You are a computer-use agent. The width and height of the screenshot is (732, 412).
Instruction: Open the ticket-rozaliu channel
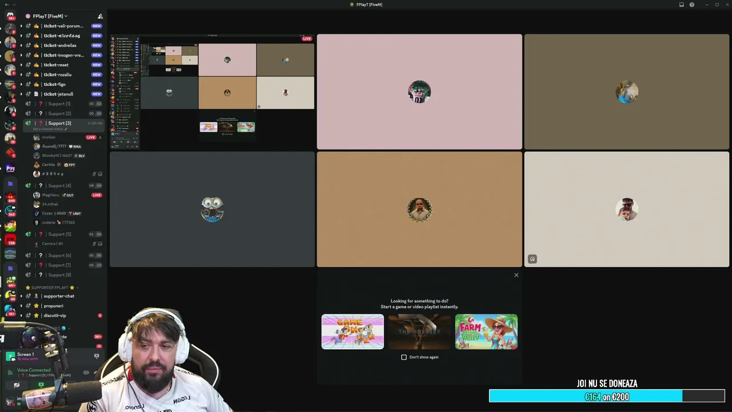[63, 74]
